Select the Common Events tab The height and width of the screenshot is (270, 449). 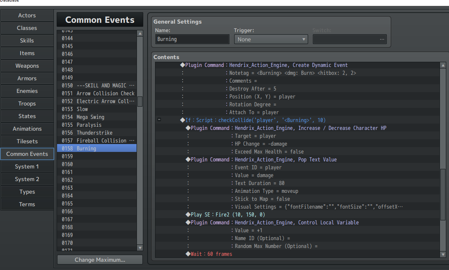[x=27, y=154]
